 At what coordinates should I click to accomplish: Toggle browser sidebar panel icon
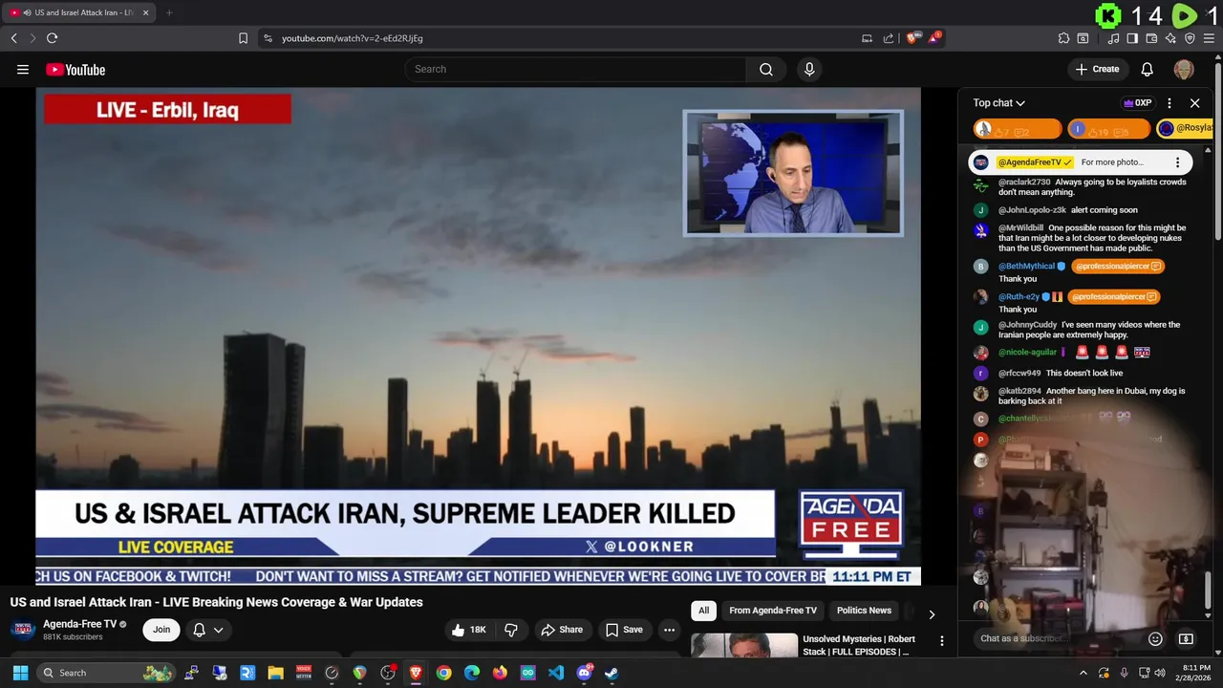point(1132,38)
